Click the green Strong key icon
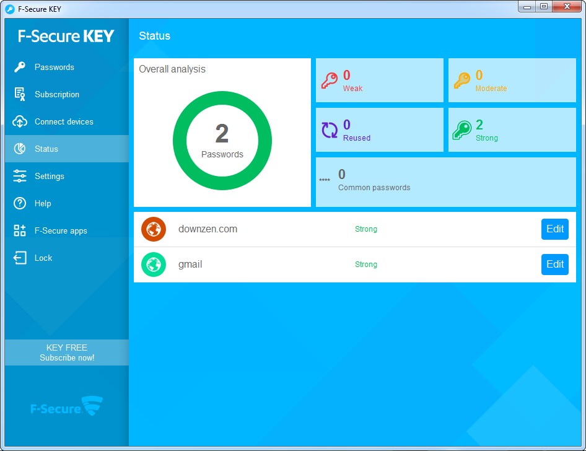The height and width of the screenshot is (451, 586). click(462, 130)
